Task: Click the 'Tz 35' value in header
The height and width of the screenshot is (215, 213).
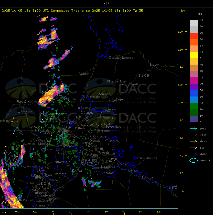Action: [x=138, y=11]
